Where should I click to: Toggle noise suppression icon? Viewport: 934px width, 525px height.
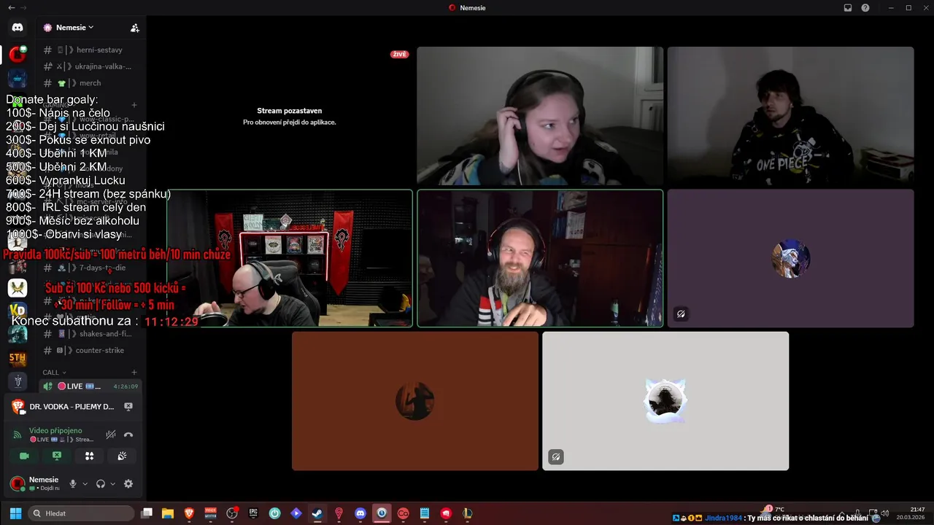[x=111, y=435]
